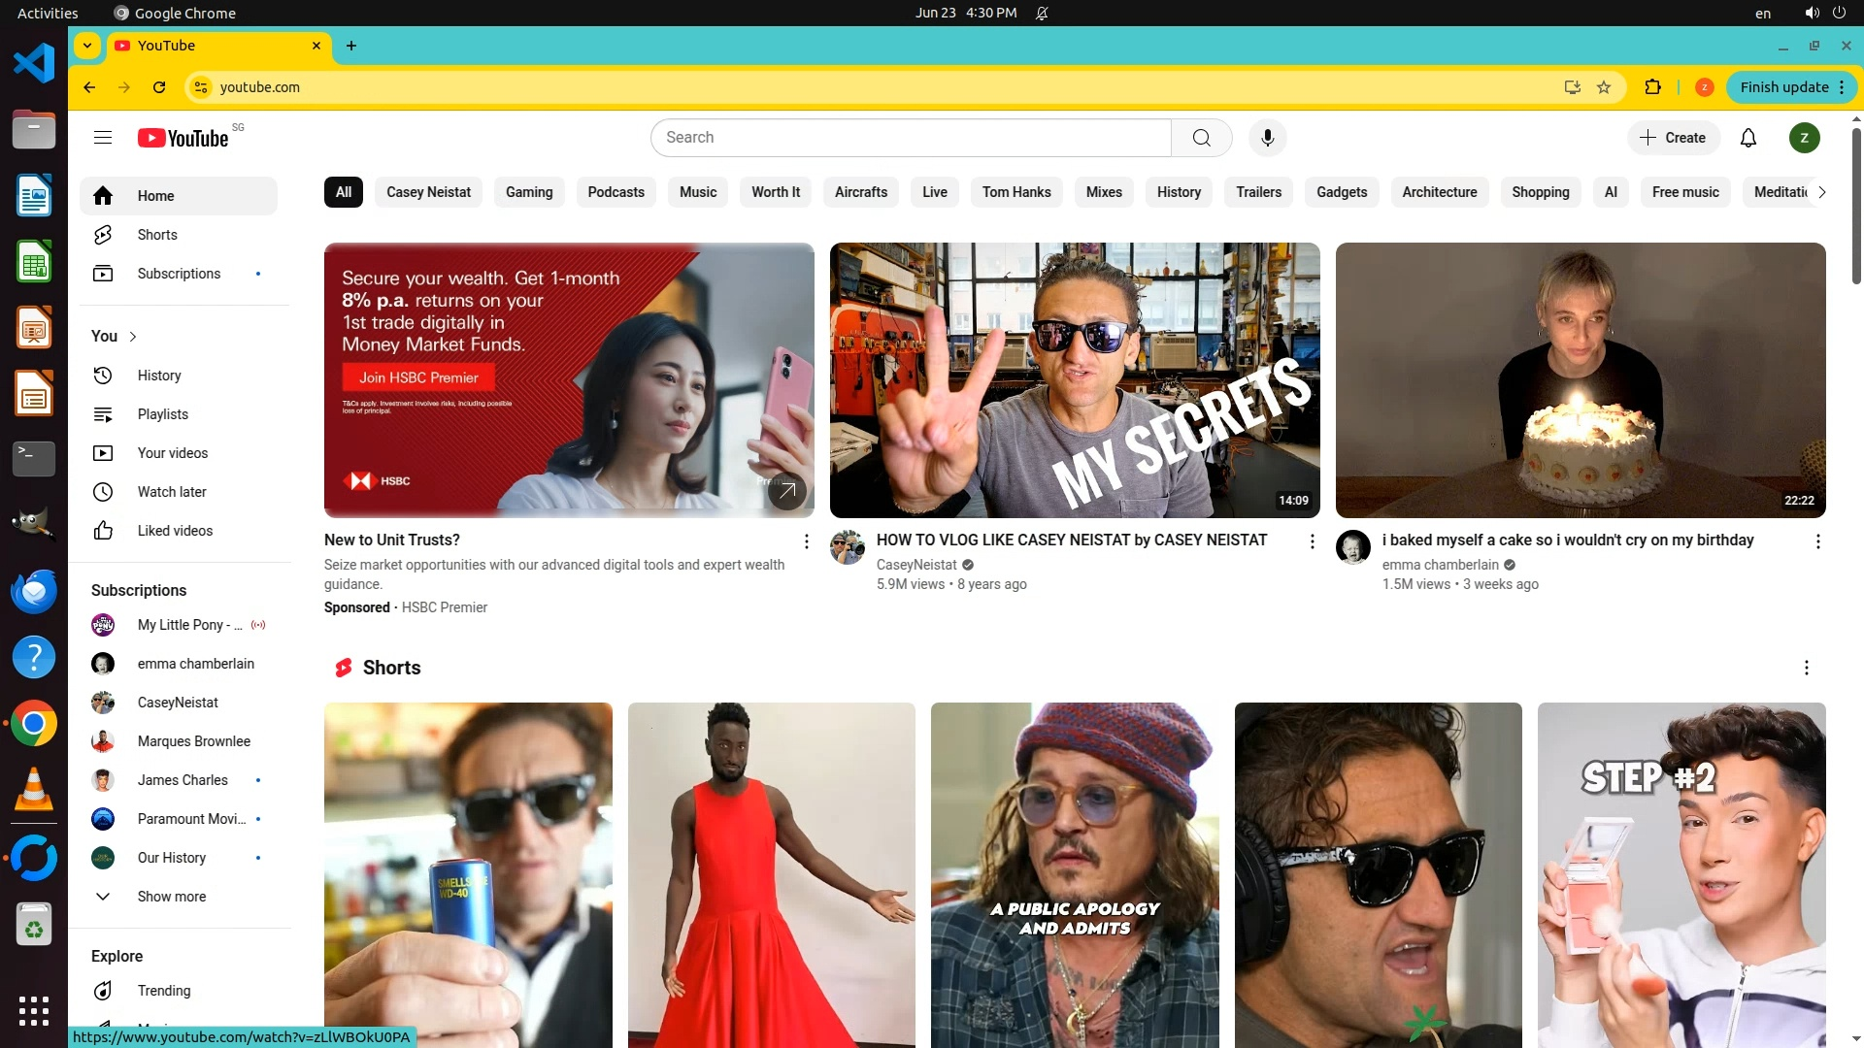Select the Podcasts category chip
The width and height of the screenshot is (1864, 1048).
(616, 192)
